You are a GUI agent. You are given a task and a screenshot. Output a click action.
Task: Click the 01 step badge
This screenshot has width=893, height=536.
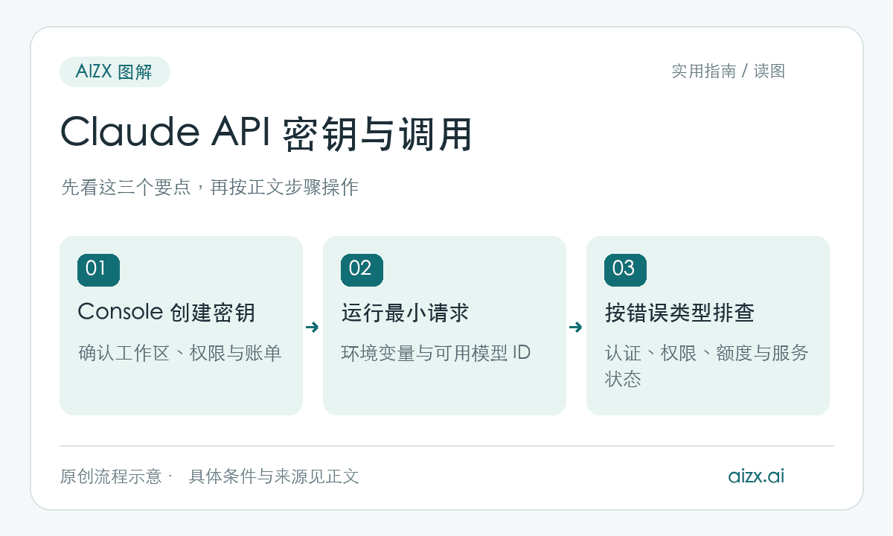98,269
